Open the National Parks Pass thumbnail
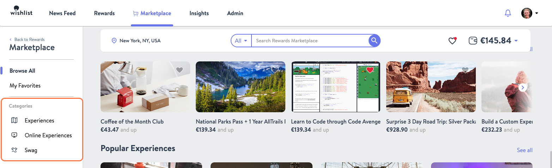552x168 pixels. tap(241, 87)
